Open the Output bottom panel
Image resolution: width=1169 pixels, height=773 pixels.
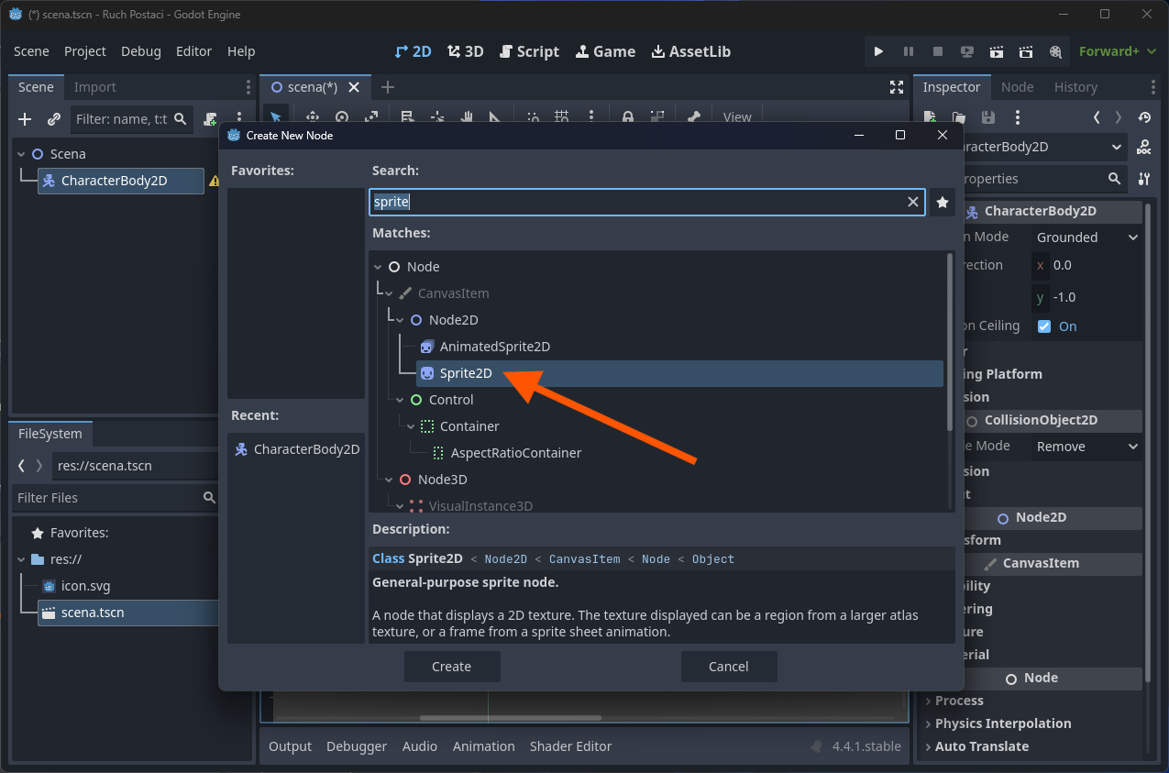(x=290, y=746)
